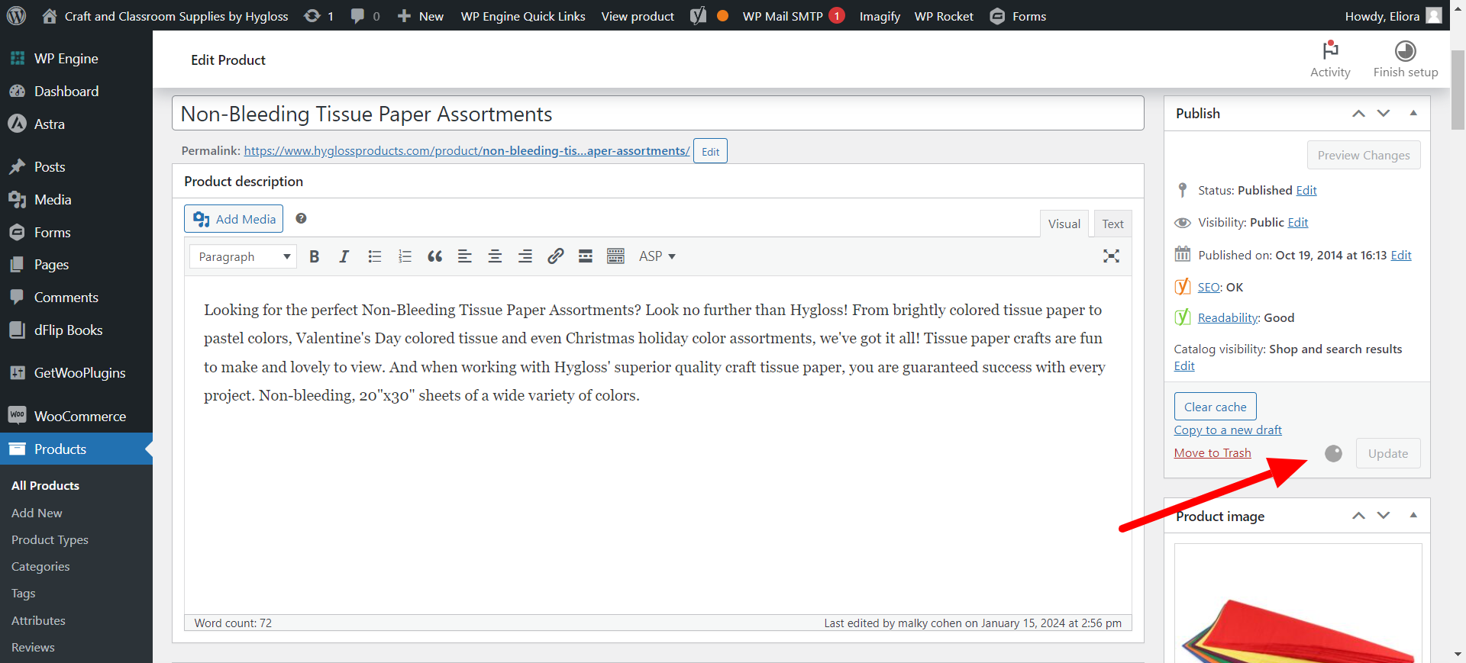Edit the publish Status

tap(1306, 190)
